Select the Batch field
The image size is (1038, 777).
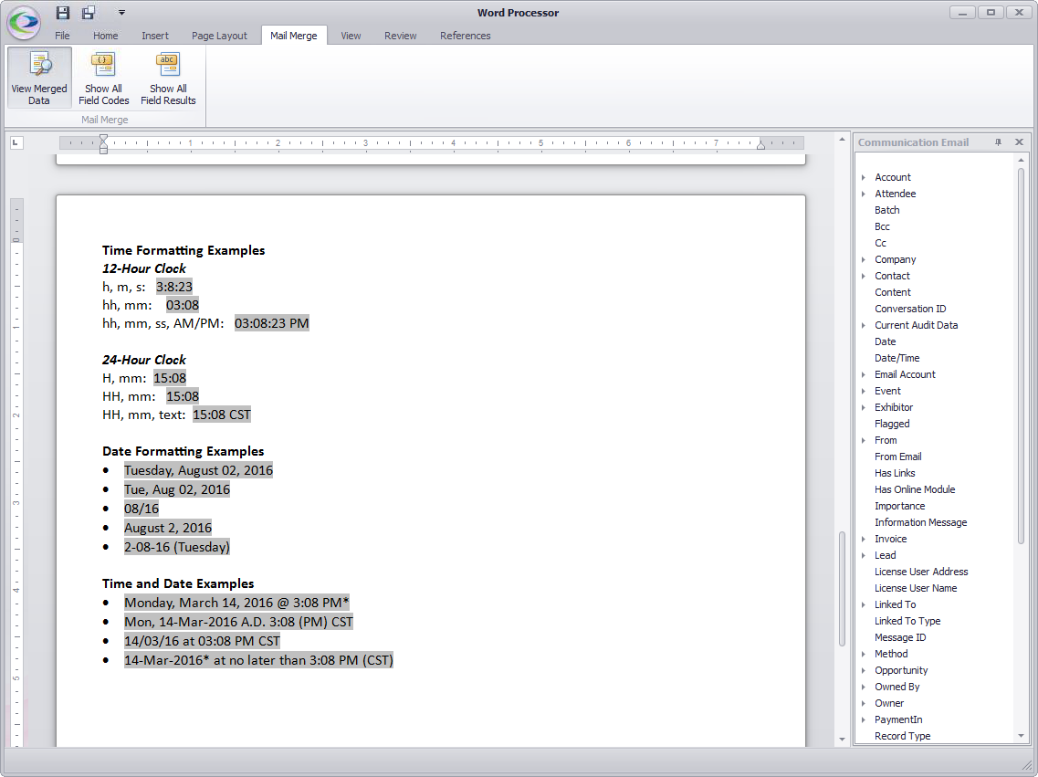[x=886, y=210]
